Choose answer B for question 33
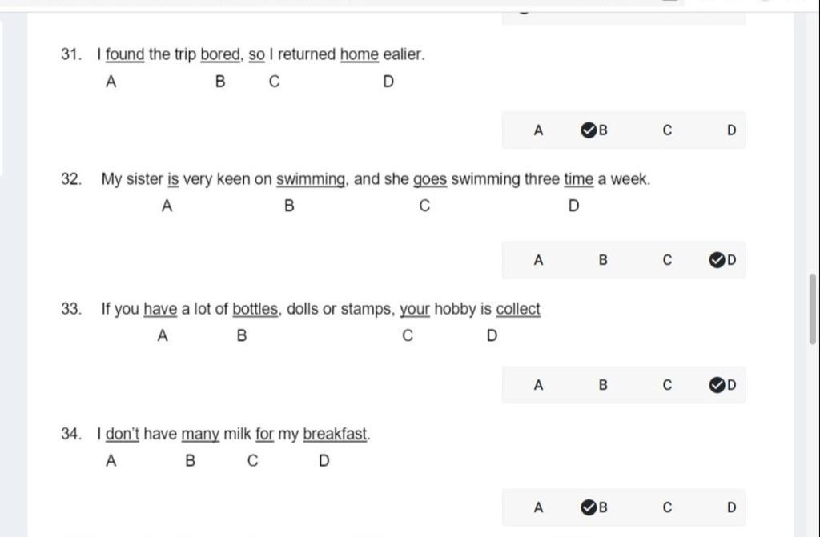The height and width of the screenshot is (537, 820). (602, 386)
